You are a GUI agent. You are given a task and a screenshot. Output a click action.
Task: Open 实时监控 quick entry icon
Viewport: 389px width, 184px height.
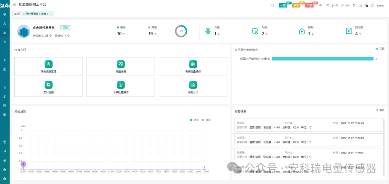[49, 85]
